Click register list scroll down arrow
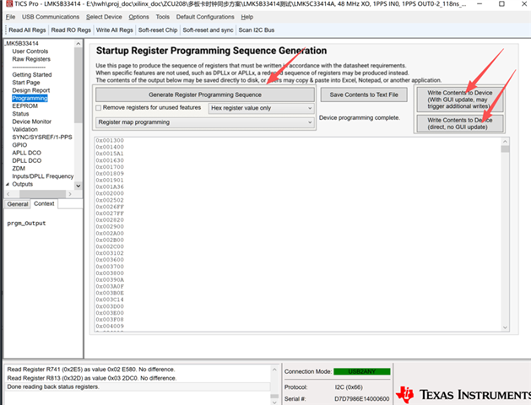 505,327
